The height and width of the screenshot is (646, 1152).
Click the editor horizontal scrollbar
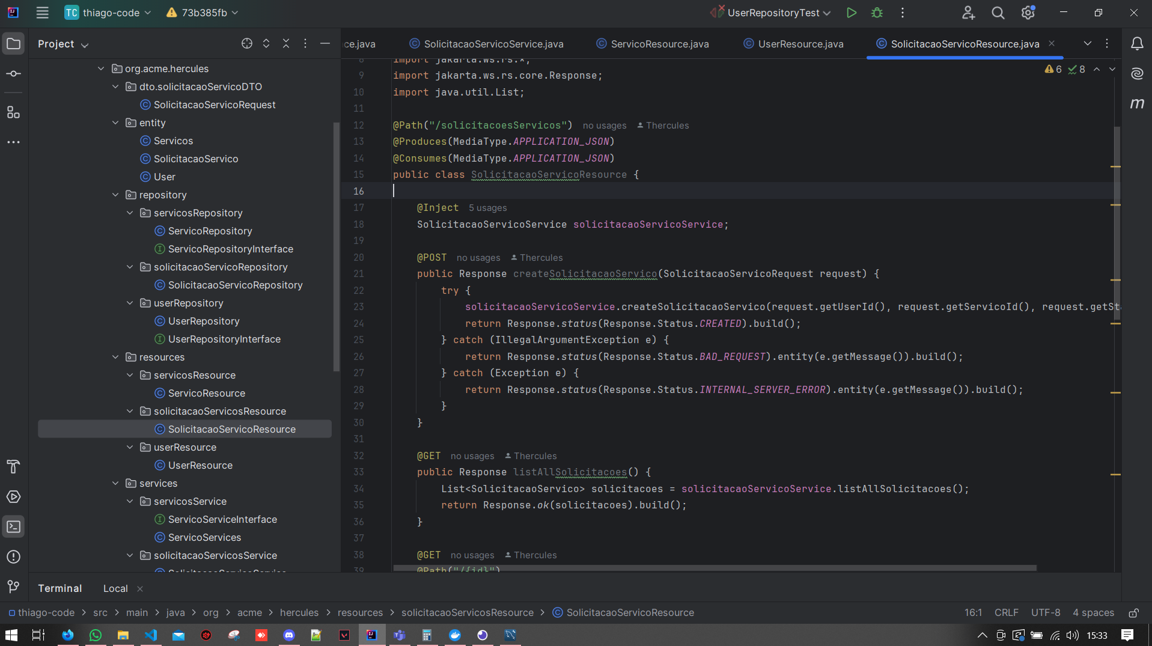714,568
